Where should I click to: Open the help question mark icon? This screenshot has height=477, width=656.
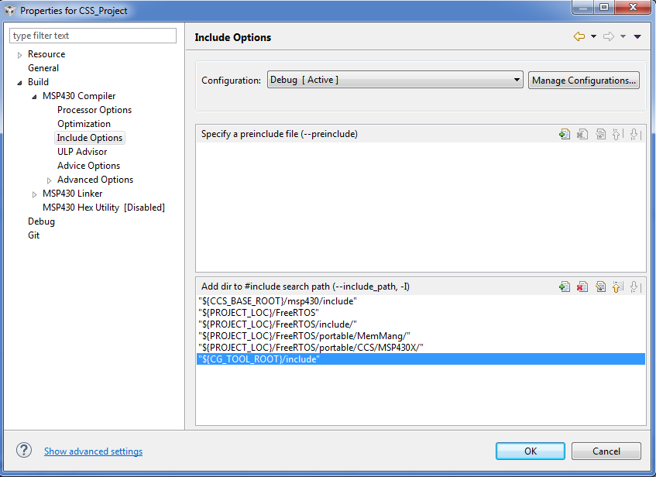tap(24, 451)
